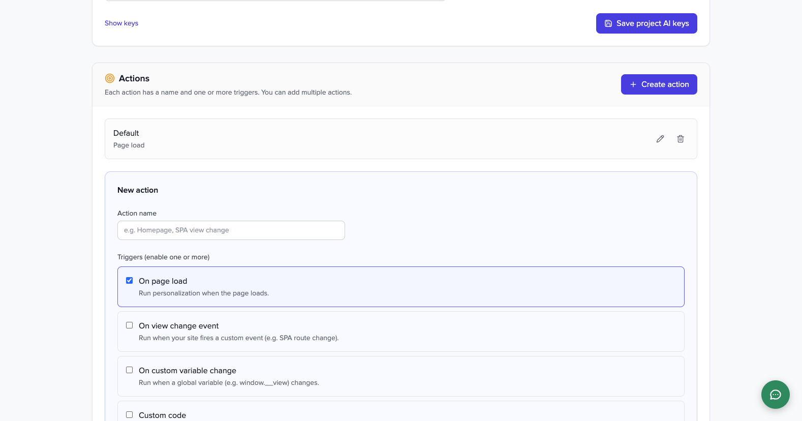Enable the Custom code trigger

pos(129,414)
